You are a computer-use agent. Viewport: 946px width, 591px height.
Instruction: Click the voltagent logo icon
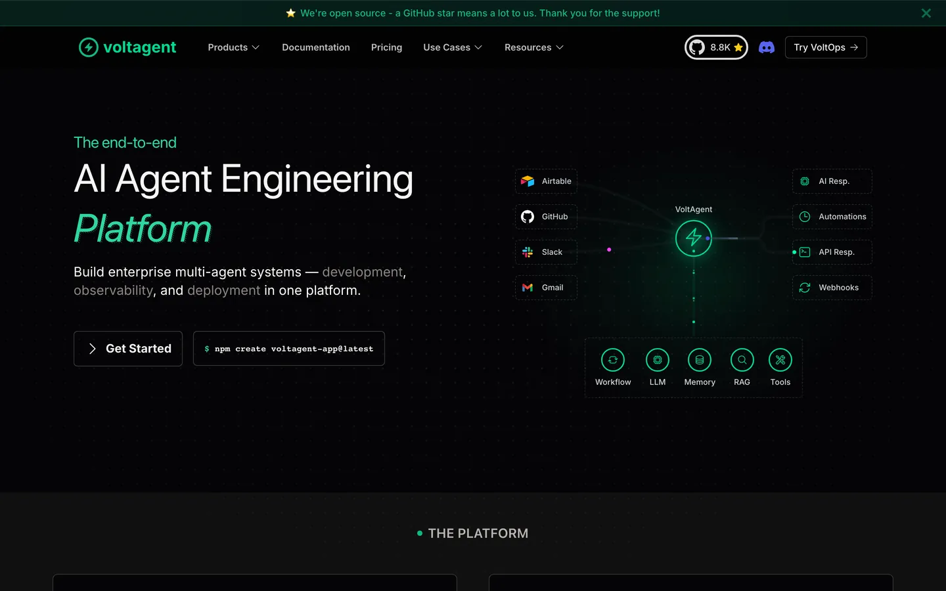pyautogui.click(x=89, y=47)
